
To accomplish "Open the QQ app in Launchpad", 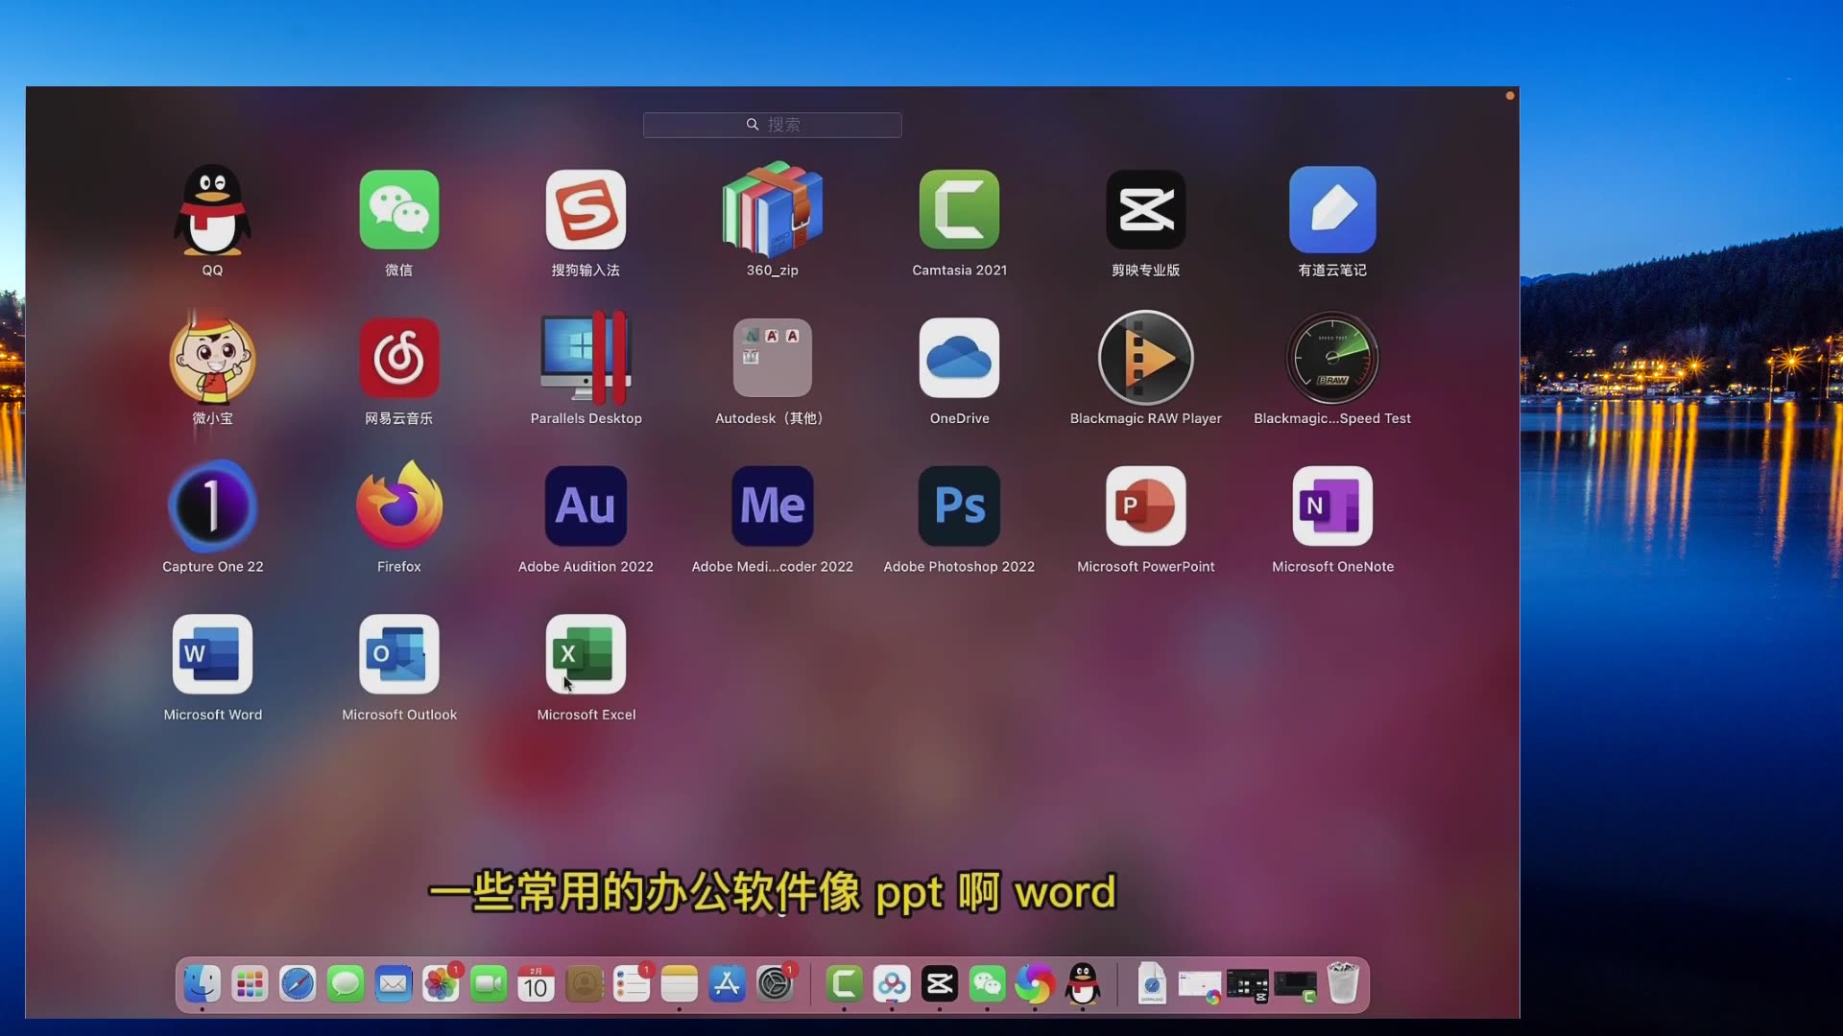I will point(212,210).
